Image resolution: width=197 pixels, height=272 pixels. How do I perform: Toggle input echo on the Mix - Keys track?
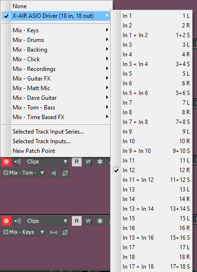click(x=18, y=221)
